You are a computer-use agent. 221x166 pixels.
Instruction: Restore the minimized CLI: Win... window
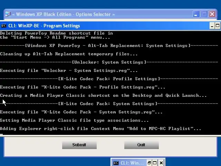tap(149, 163)
